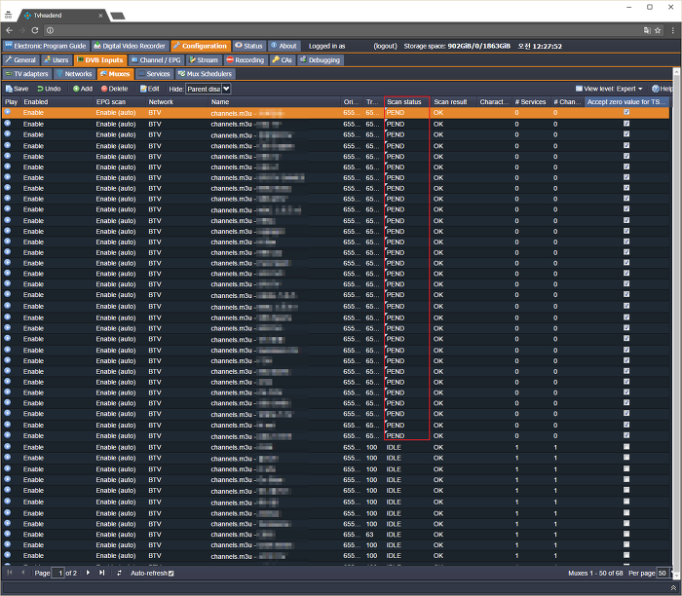Screen dimensions: 682x596
Task: Click the Undo toolbar button
Action: (49, 89)
